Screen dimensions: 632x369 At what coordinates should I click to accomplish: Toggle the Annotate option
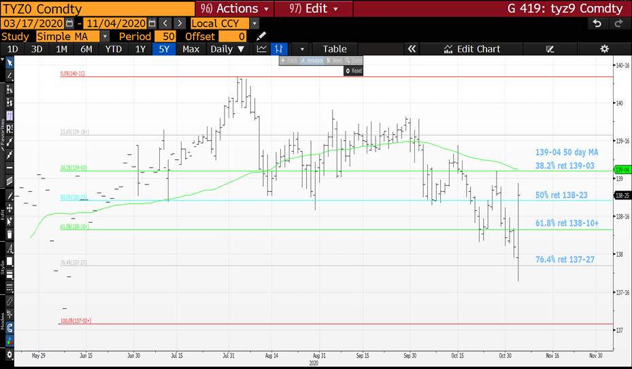pos(310,61)
